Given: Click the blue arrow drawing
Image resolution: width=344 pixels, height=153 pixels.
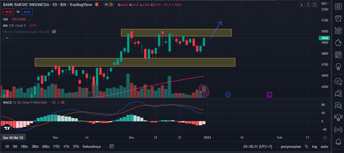Looking at the screenshot, I should click(216, 30).
